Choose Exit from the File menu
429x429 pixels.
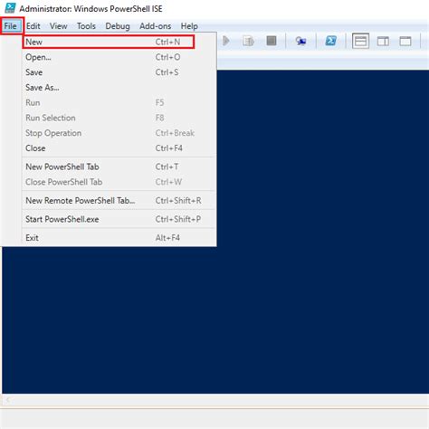coord(119,237)
